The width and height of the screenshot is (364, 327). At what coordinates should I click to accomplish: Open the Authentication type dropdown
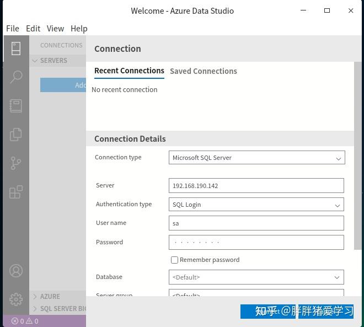tap(256, 205)
